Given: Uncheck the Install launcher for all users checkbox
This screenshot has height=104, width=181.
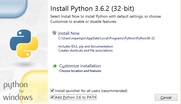Looking at the screenshot, I should click(x=52, y=91).
